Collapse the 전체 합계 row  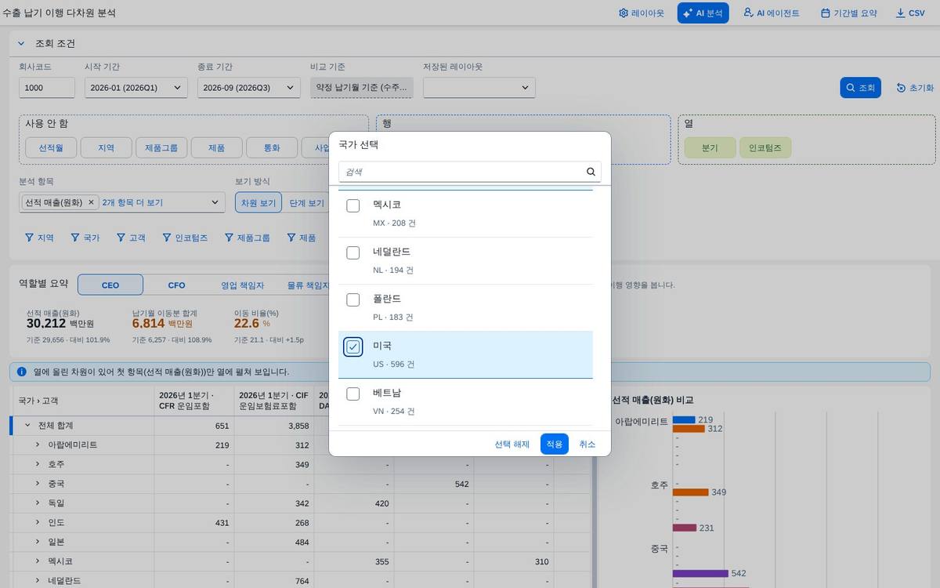[27, 426]
